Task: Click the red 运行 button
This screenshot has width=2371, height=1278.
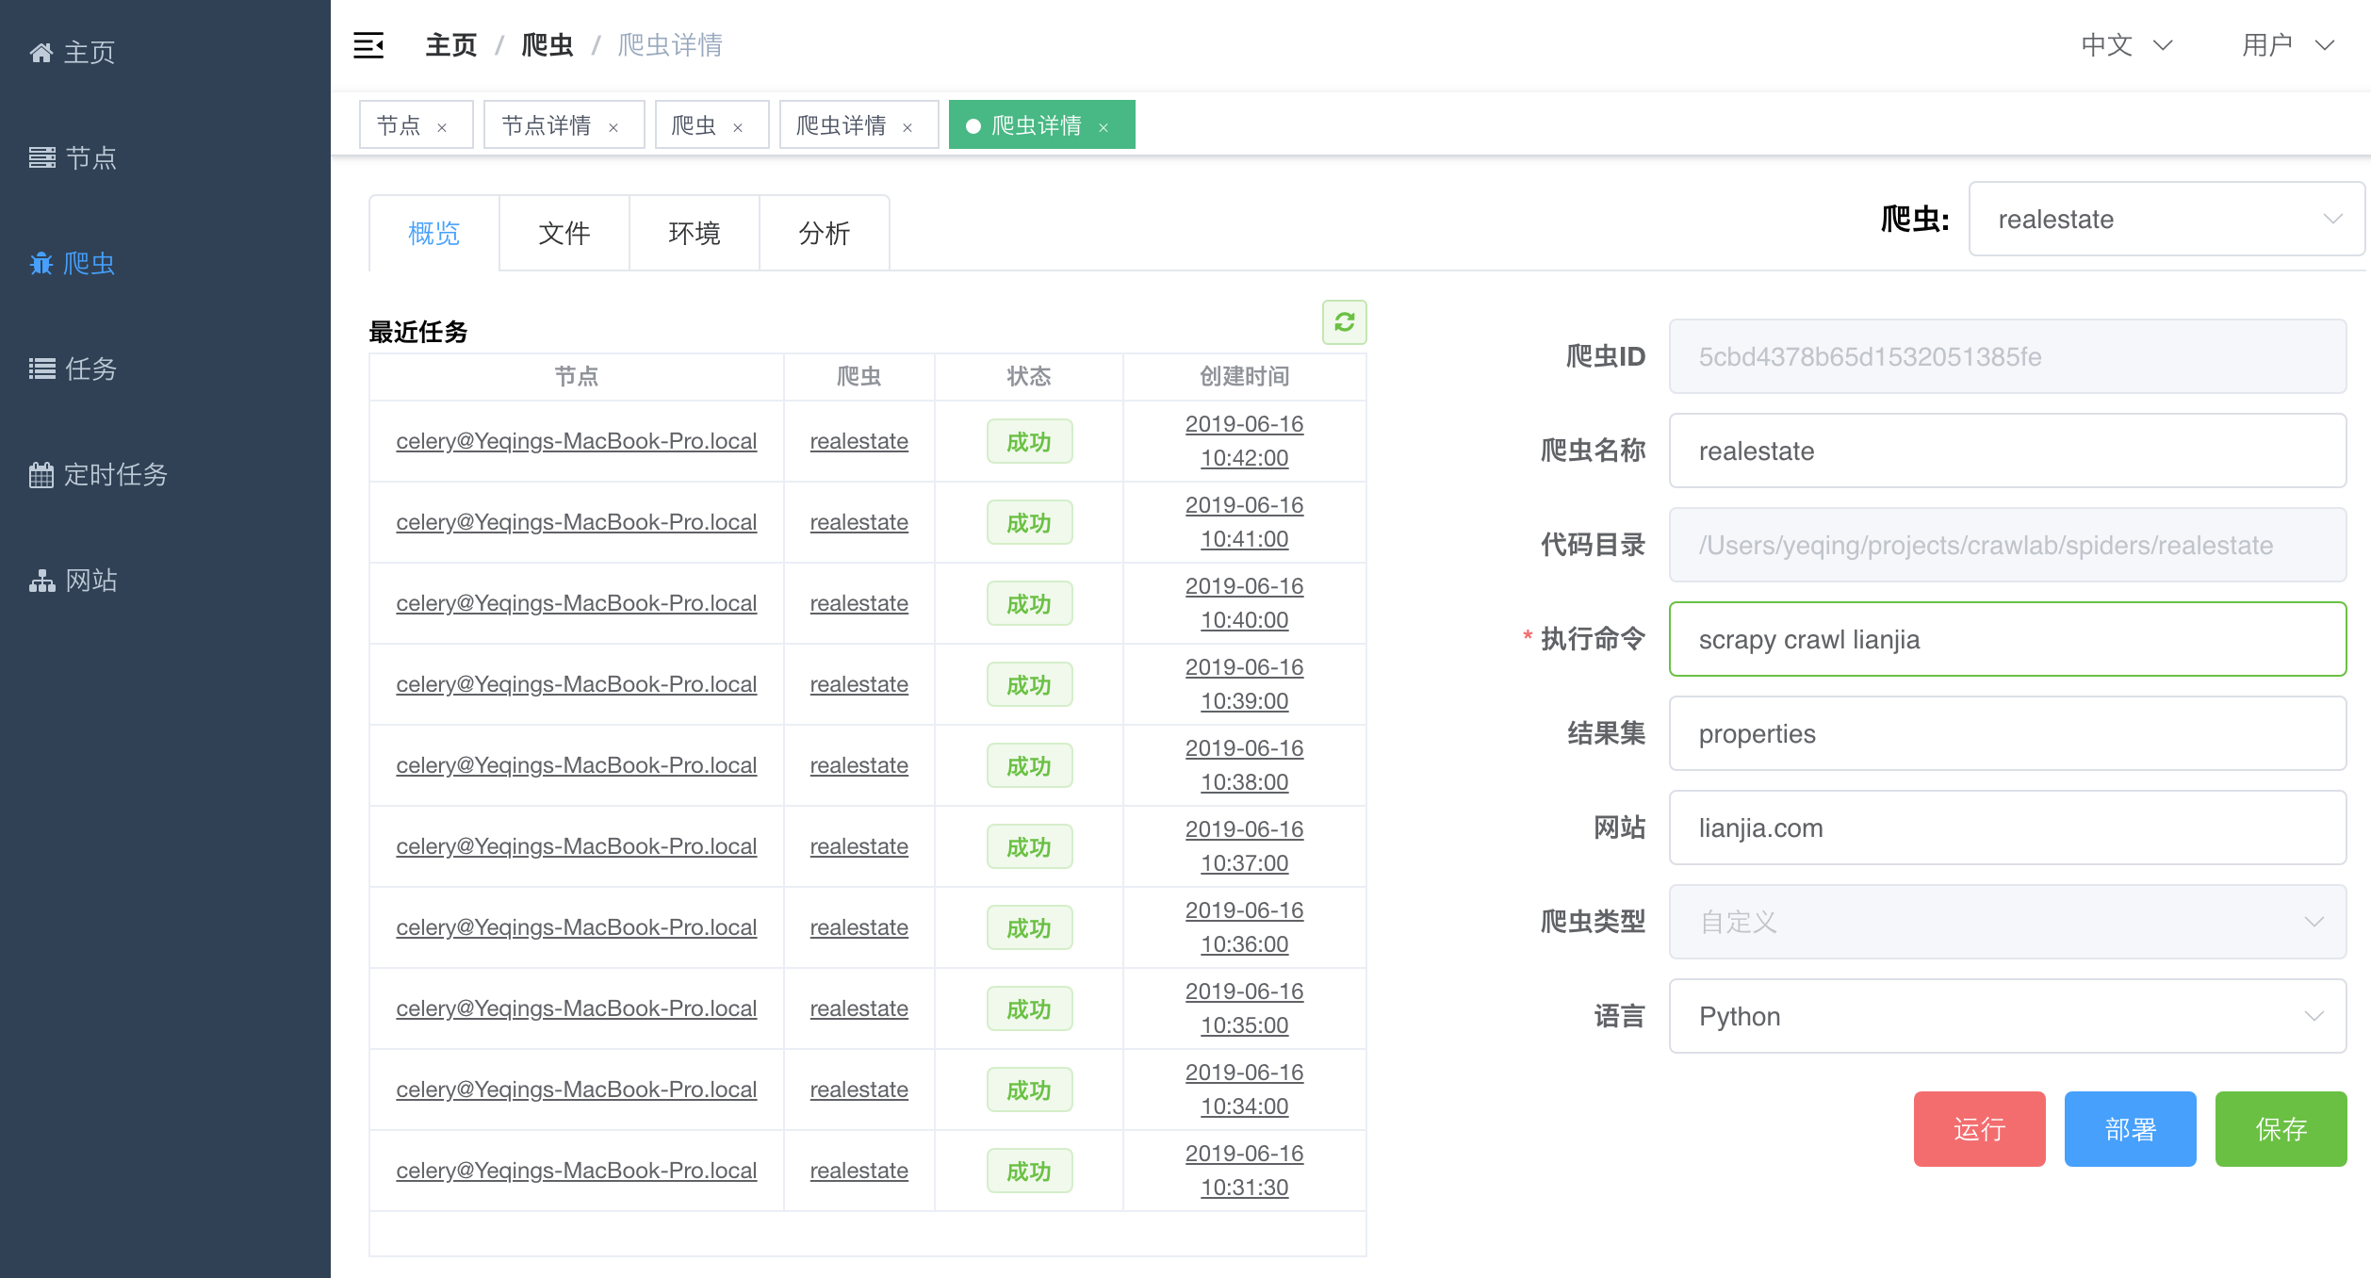Action: pyautogui.click(x=1979, y=1128)
